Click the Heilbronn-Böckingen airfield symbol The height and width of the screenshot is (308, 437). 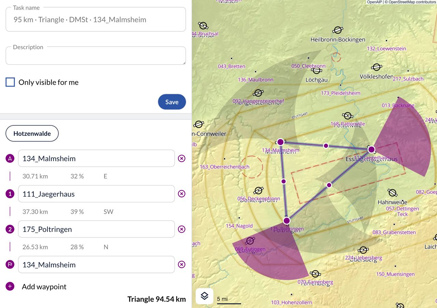point(338,30)
